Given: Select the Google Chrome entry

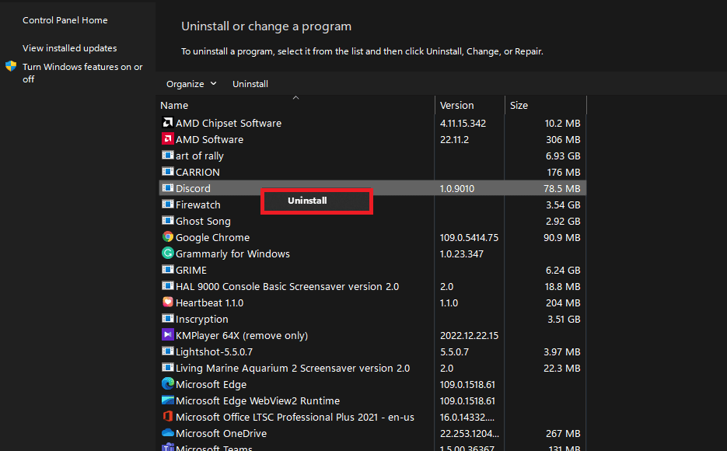Looking at the screenshot, I should click(212, 237).
